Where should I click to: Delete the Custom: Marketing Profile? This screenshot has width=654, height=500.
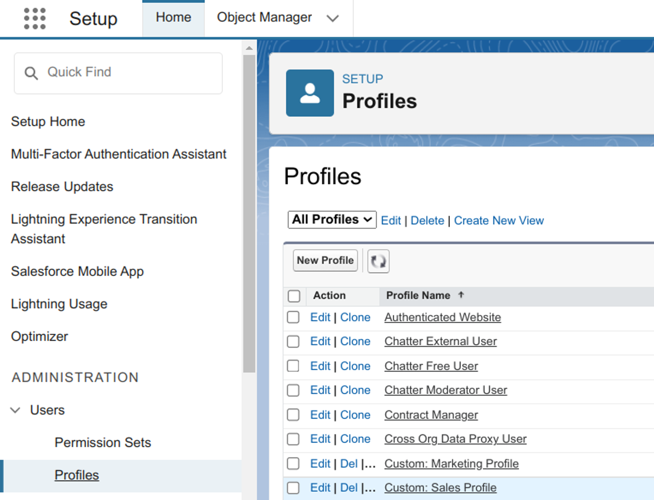(349, 463)
